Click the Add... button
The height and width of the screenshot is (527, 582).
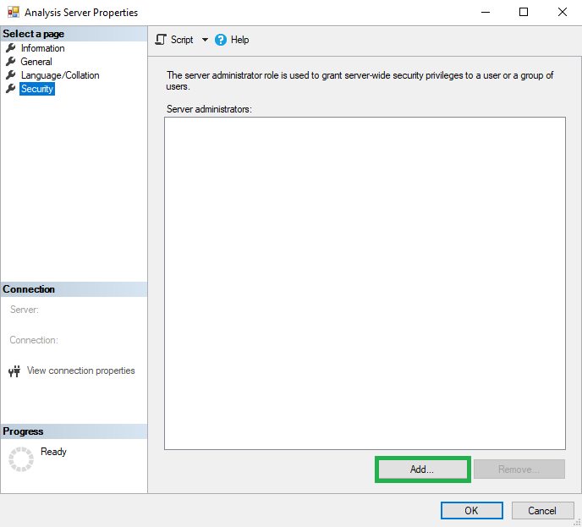pyautogui.click(x=422, y=469)
